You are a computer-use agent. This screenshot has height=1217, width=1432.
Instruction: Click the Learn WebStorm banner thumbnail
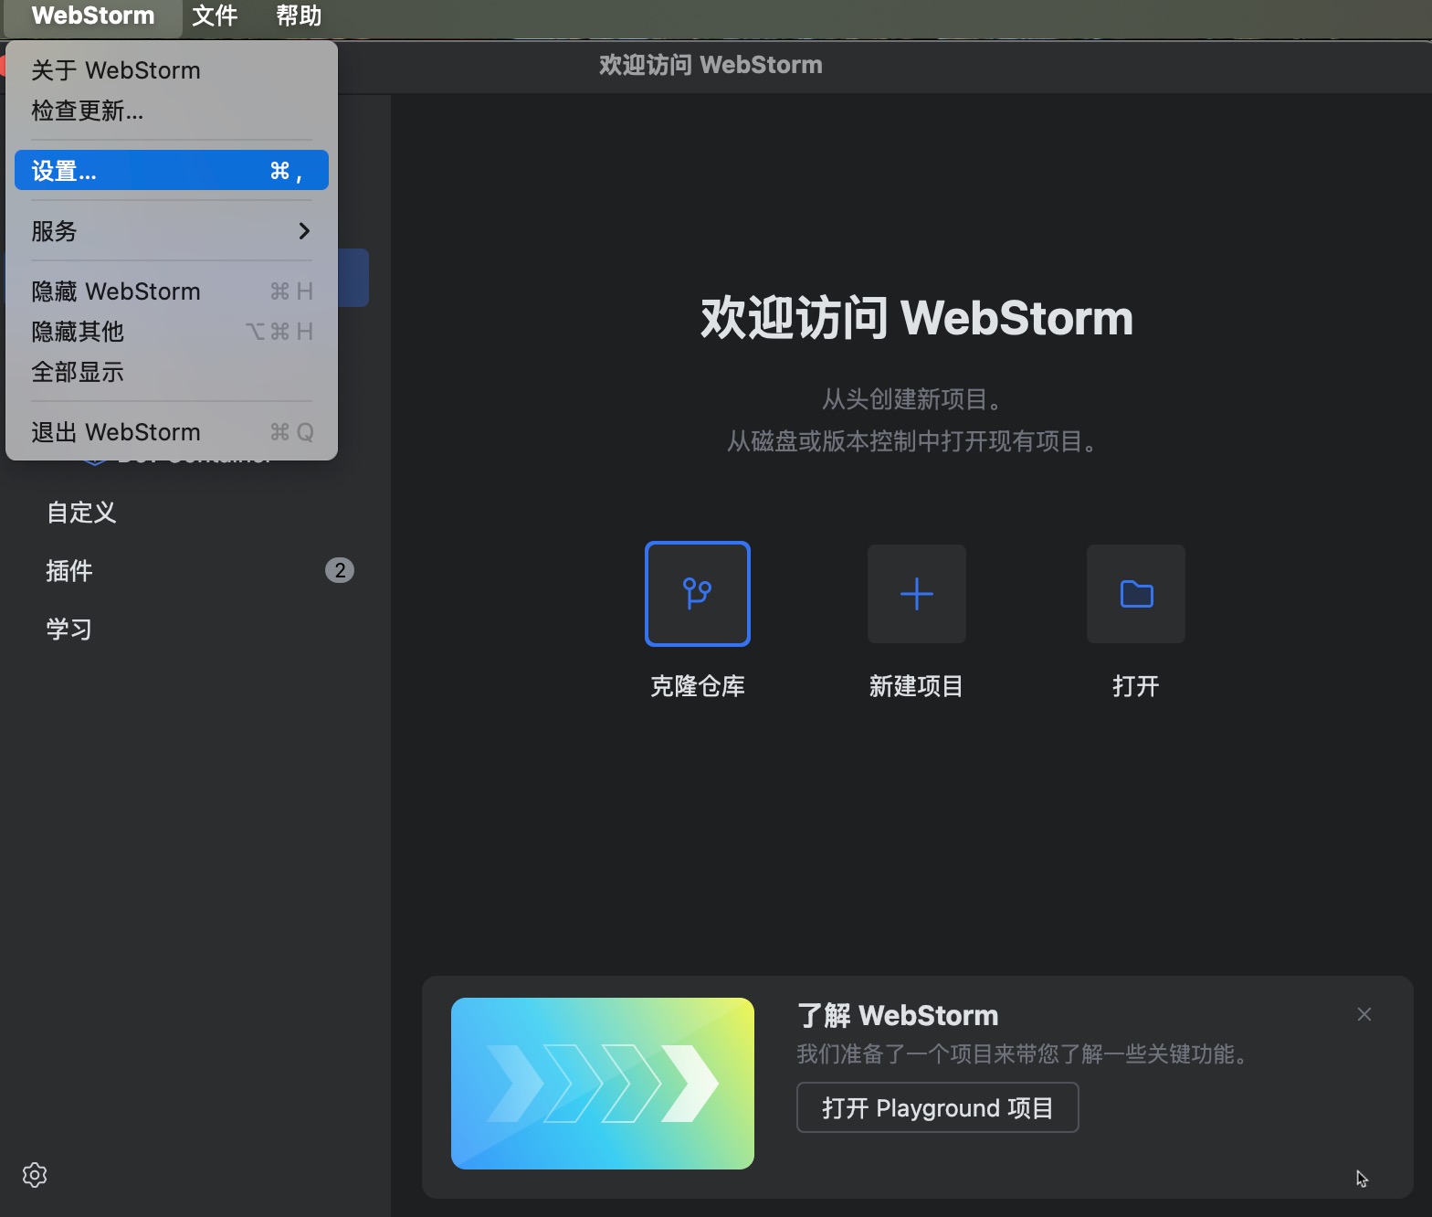(x=602, y=1084)
